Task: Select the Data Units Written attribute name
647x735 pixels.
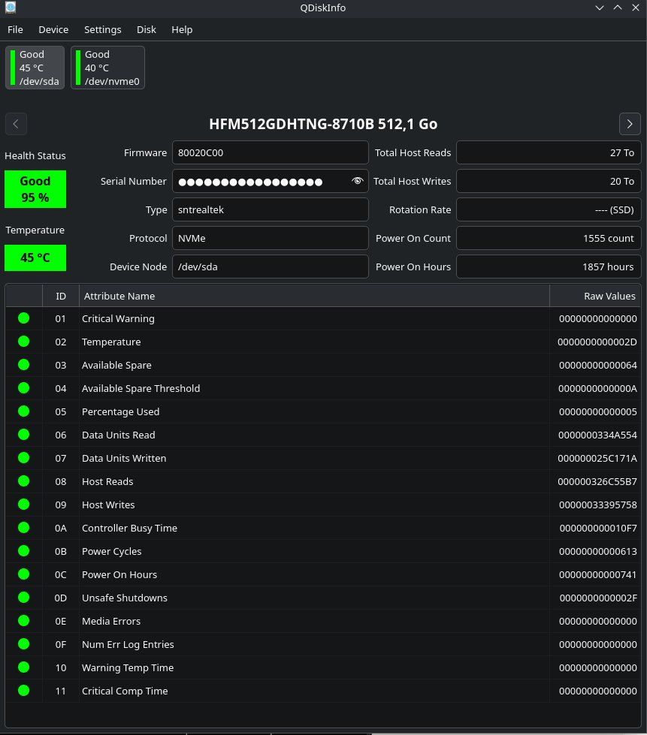Action: [124, 458]
